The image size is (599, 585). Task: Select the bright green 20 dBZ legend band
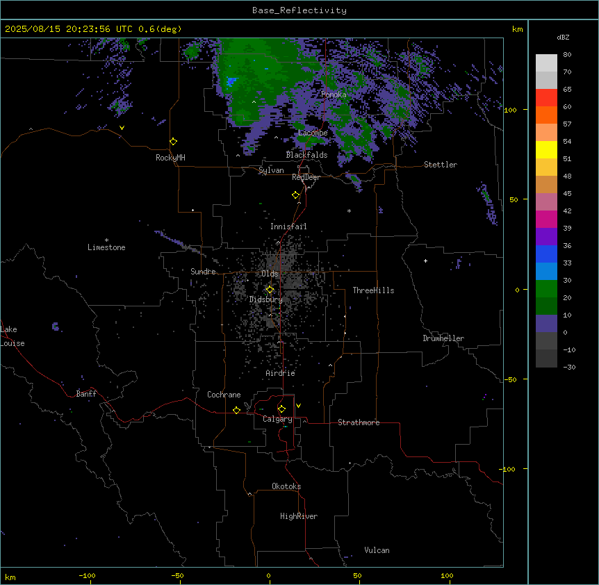546,289
